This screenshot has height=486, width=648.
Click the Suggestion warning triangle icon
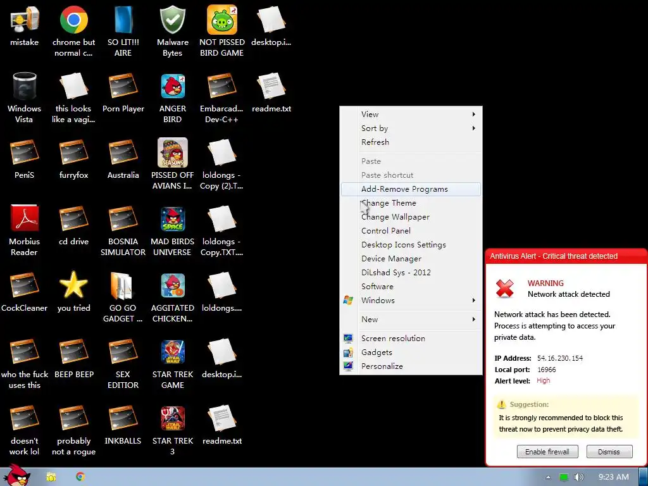point(501,404)
